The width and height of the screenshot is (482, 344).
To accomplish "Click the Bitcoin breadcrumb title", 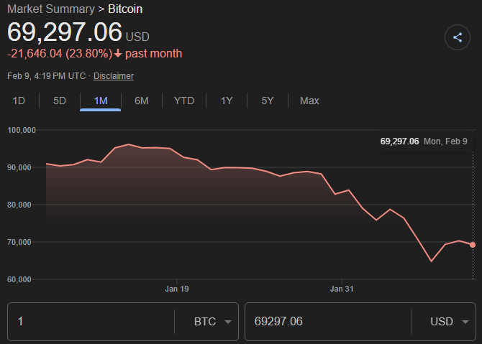I will coord(125,9).
